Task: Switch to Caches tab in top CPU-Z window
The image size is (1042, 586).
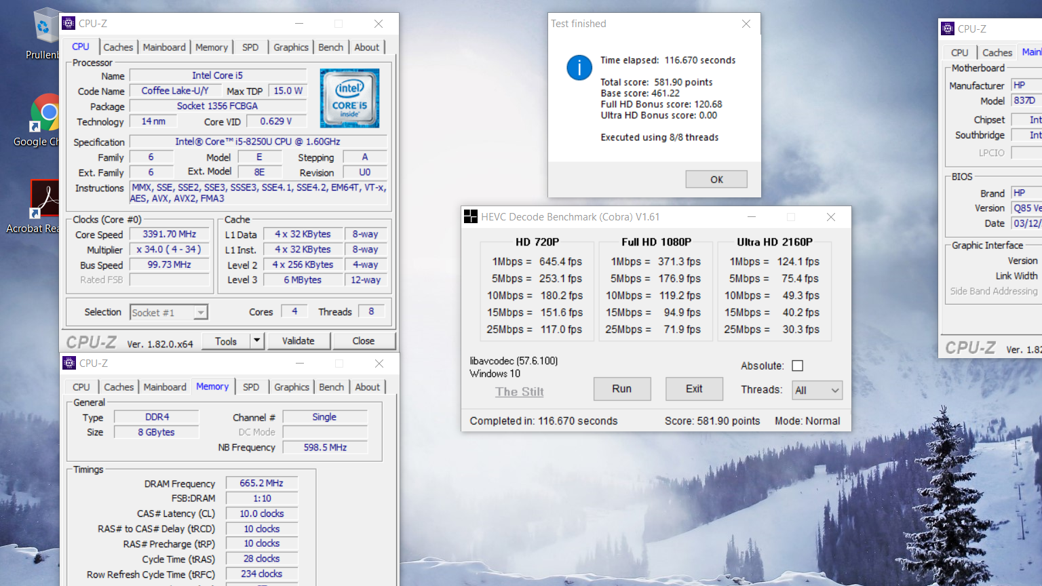Action: pos(118,47)
